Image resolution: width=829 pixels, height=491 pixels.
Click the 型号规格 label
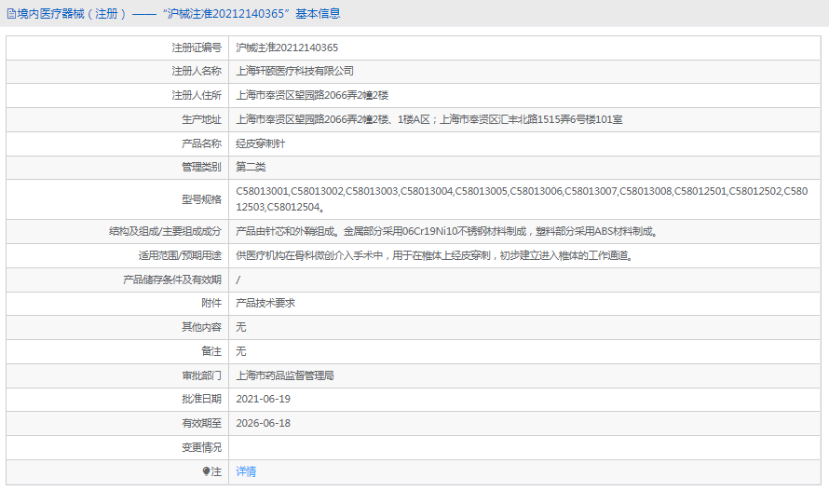(201, 199)
